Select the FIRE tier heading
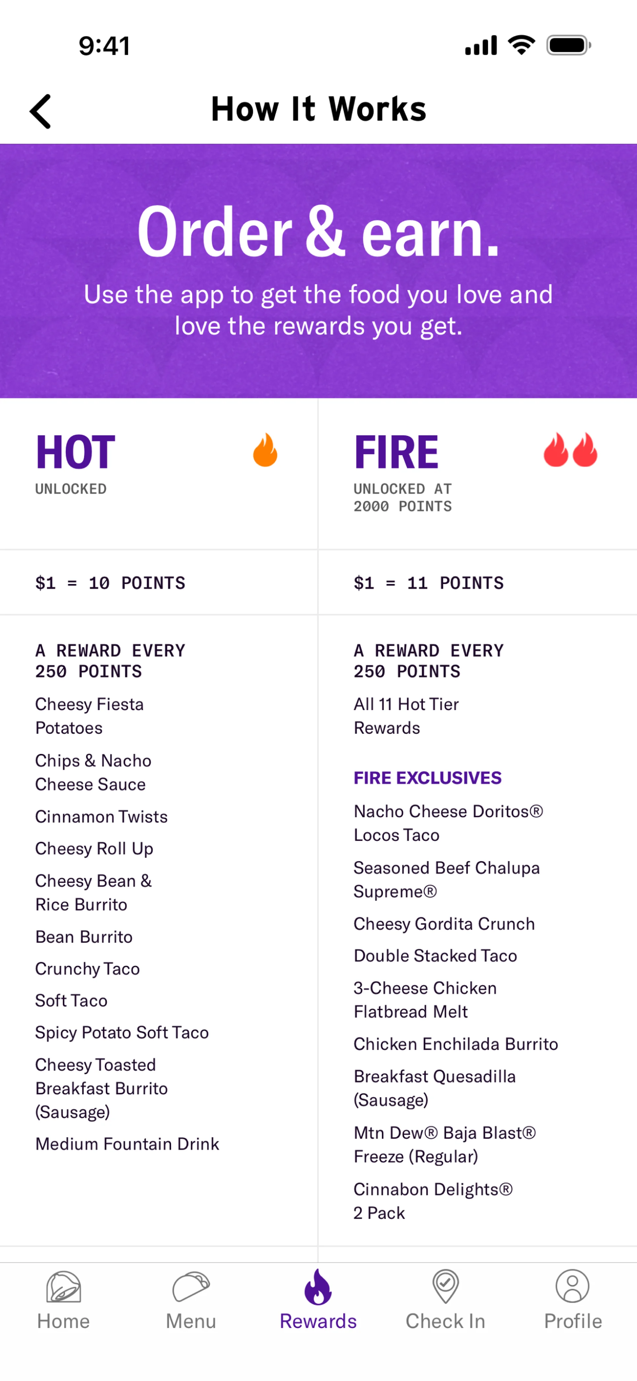The height and width of the screenshot is (1381, 637). coord(396,452)
